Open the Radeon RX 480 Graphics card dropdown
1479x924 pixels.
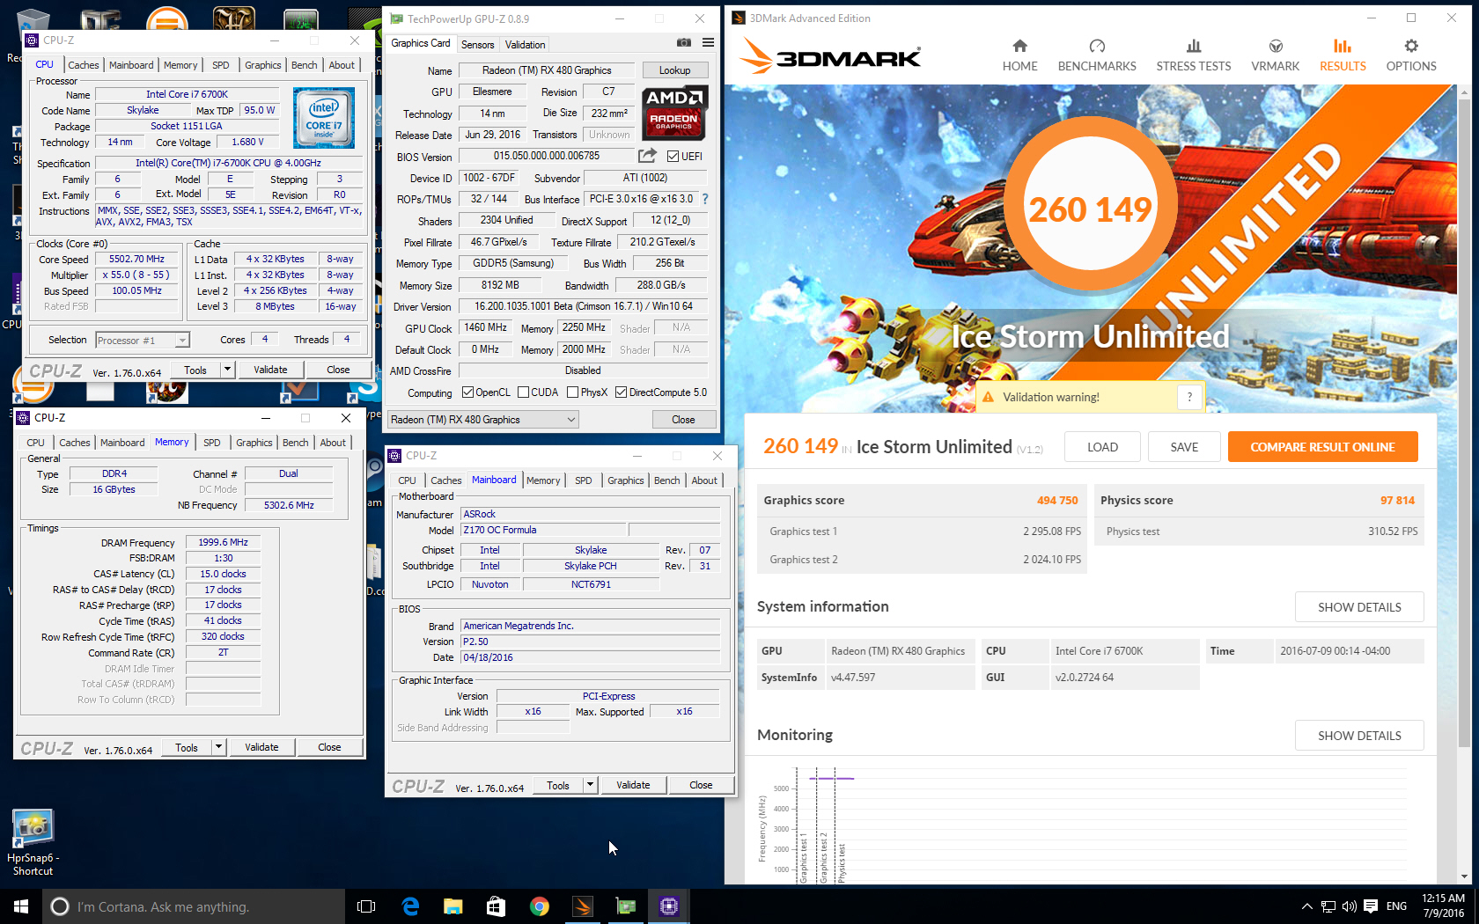click(482, 420)
